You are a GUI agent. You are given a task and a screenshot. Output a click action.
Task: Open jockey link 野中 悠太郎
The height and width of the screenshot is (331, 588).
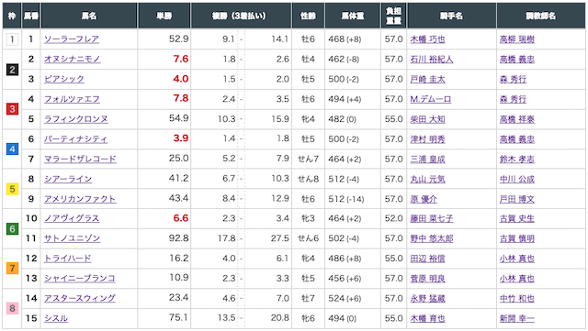coord(432,238)
